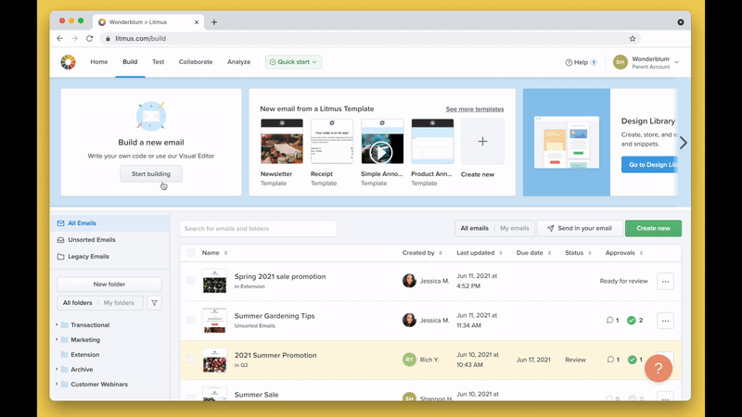This screenshot has height=417, width=742.
Task: Expand the Marketing folder
Action: click(x=58, y=339)
